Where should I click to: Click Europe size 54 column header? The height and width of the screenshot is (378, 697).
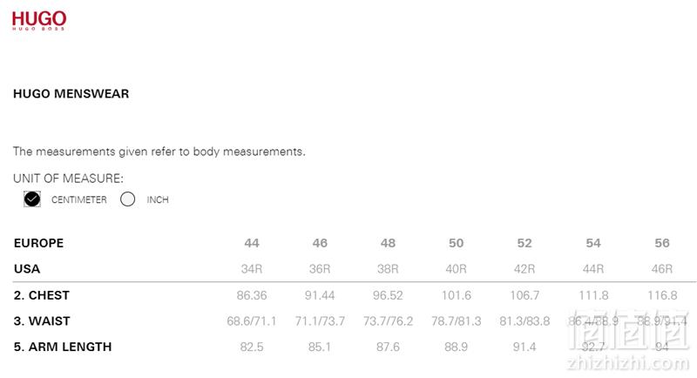[x=593, y=243]
